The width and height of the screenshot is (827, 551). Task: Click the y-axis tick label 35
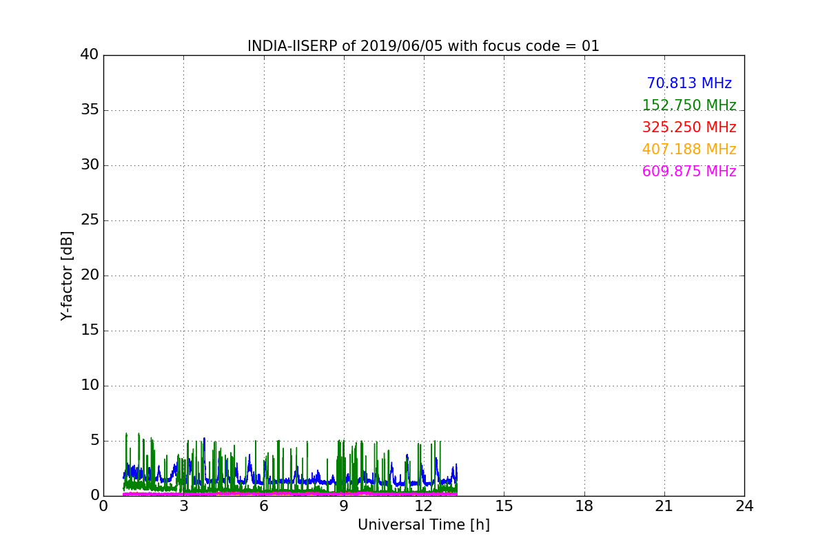(90, 110)
